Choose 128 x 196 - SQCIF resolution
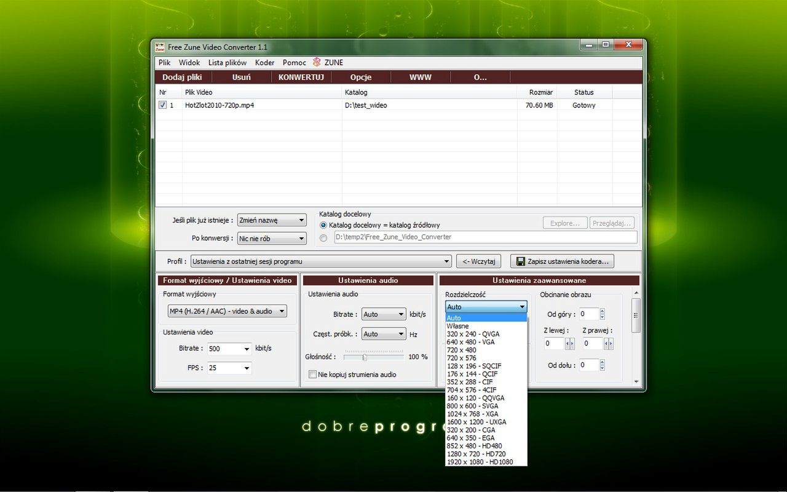The height and width of the screenshot is (492, 787). (486, 366)
